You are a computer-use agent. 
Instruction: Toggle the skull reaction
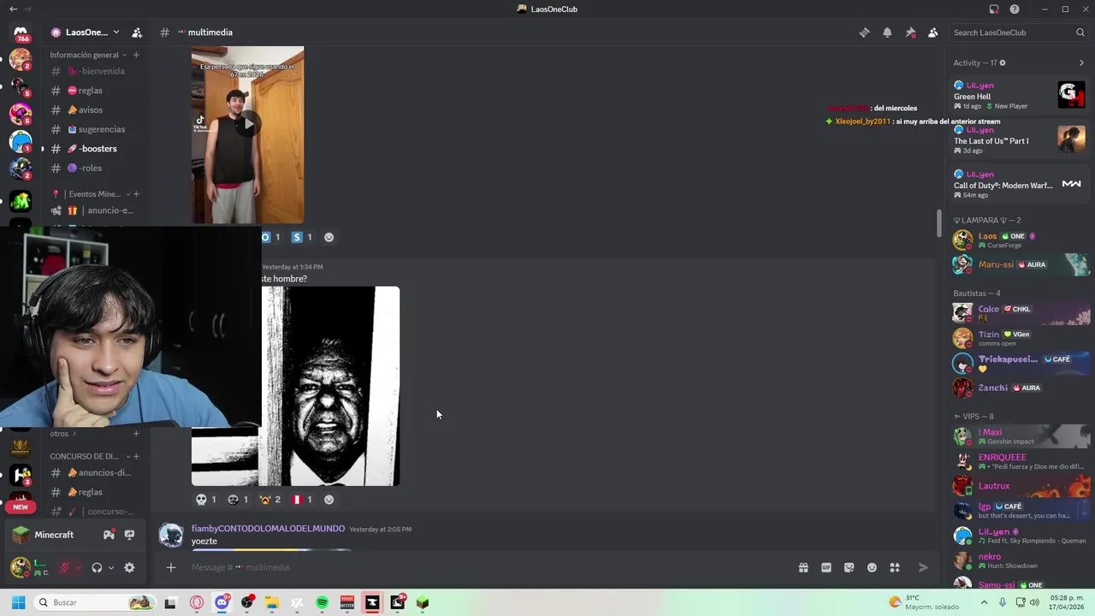coord(206,500)
